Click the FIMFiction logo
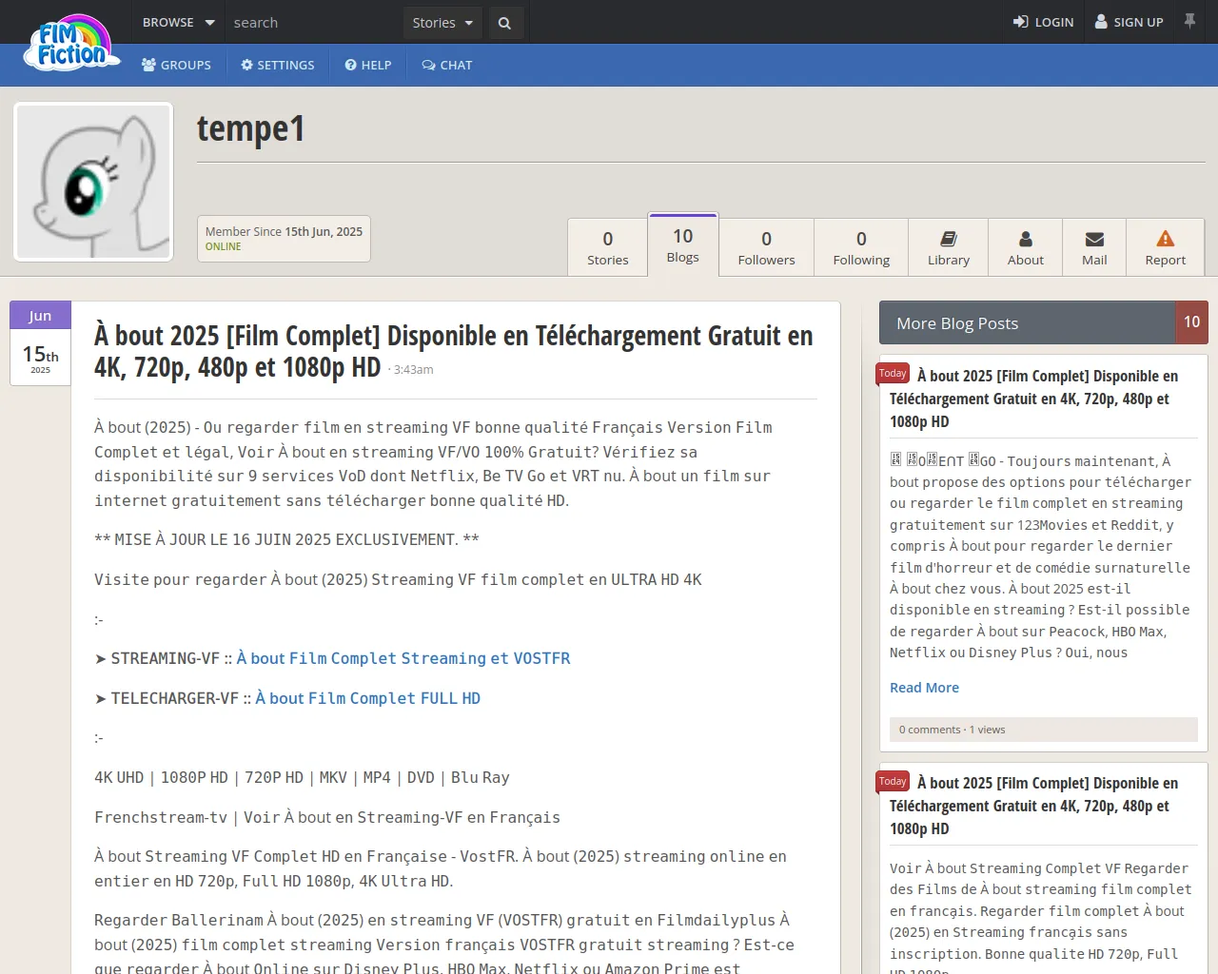1218x974 pixels. click(x=72, y=45)
